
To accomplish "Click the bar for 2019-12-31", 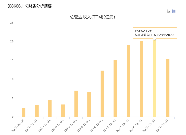I will [102, 94].
